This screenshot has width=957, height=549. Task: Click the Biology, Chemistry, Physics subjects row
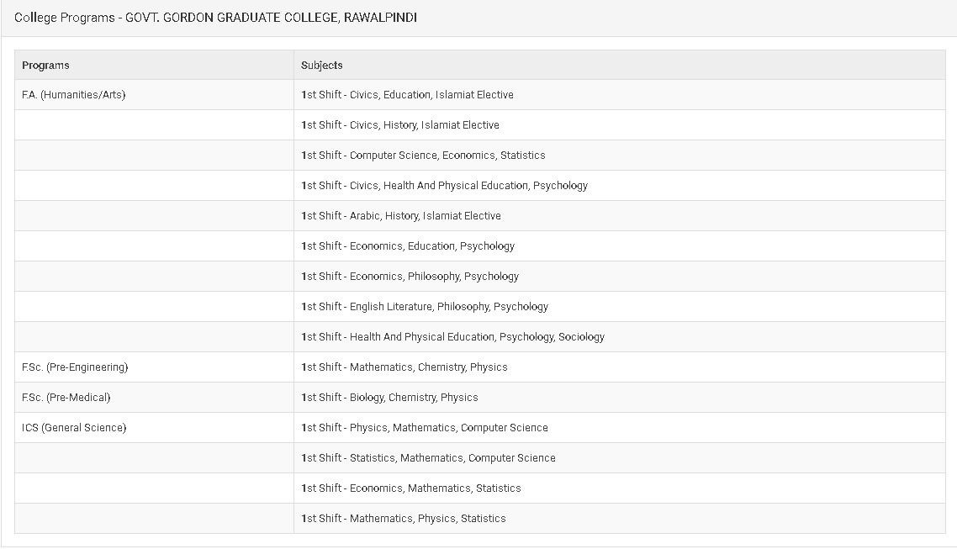[389, 398]
